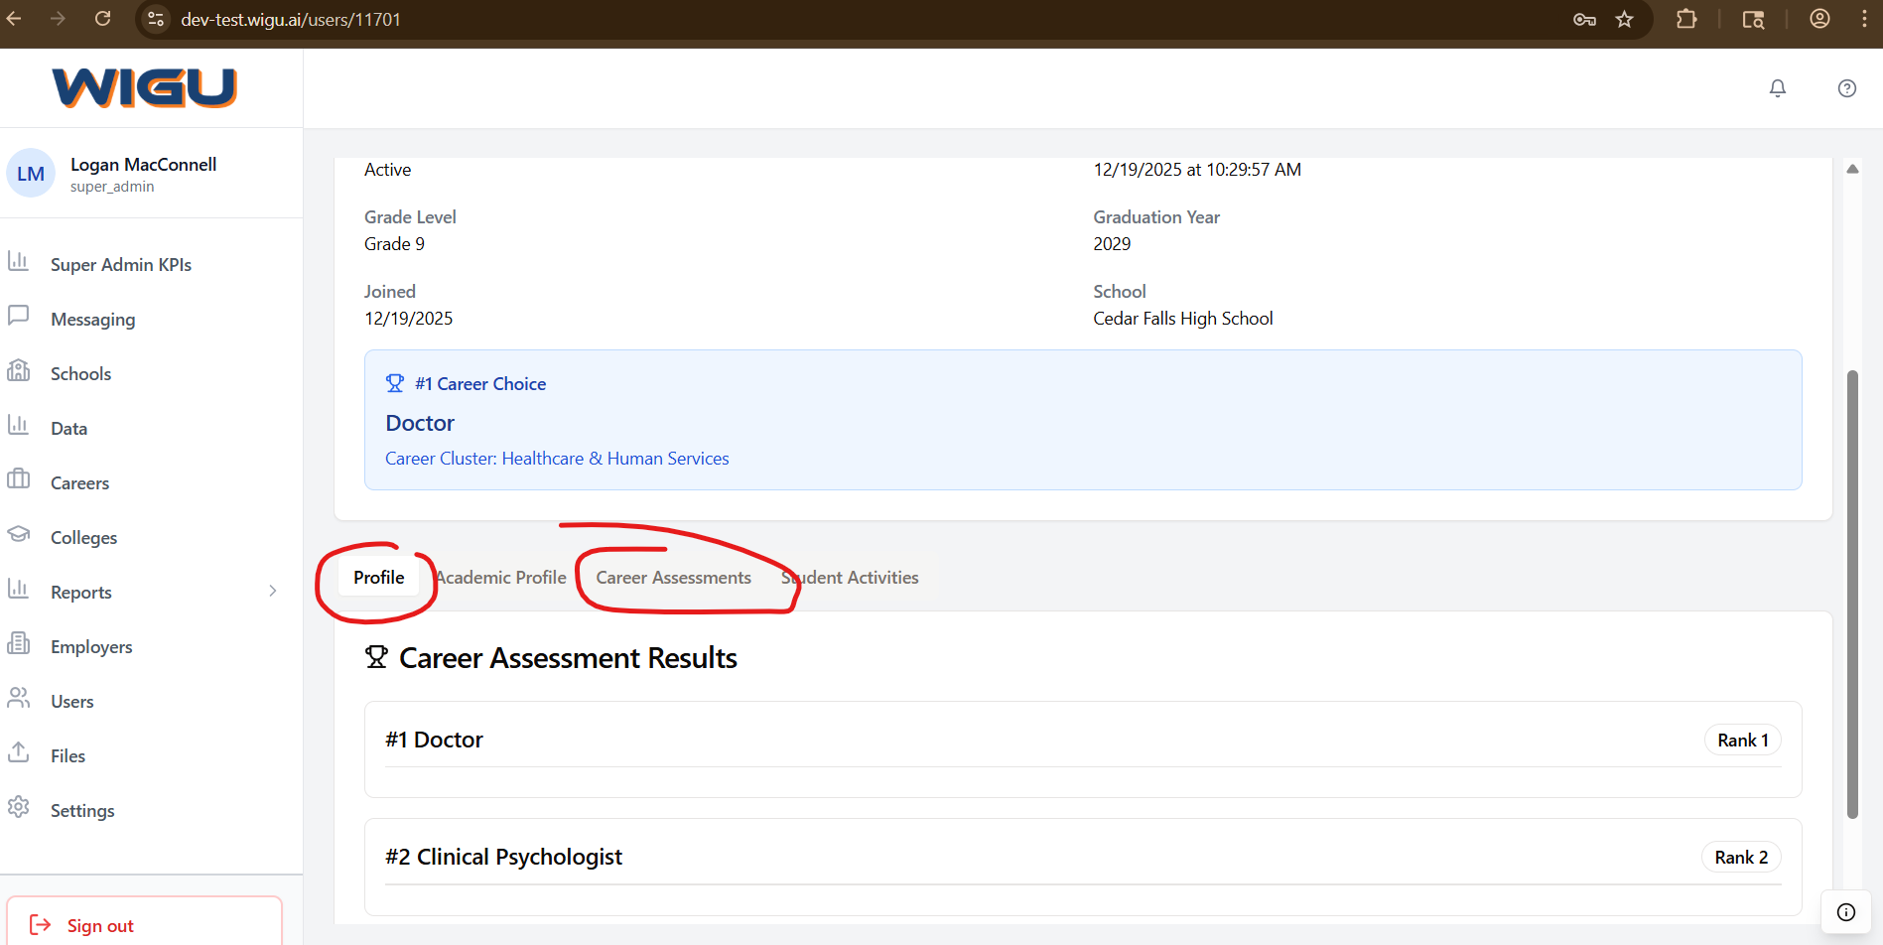Go to the Colleges section

tap(83, 538)
